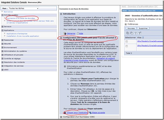The width and height of the screenshot is (164, 120).
Task: Tick the checkbox for second OracleEncaisse alias
Action: tap(127, 46)
